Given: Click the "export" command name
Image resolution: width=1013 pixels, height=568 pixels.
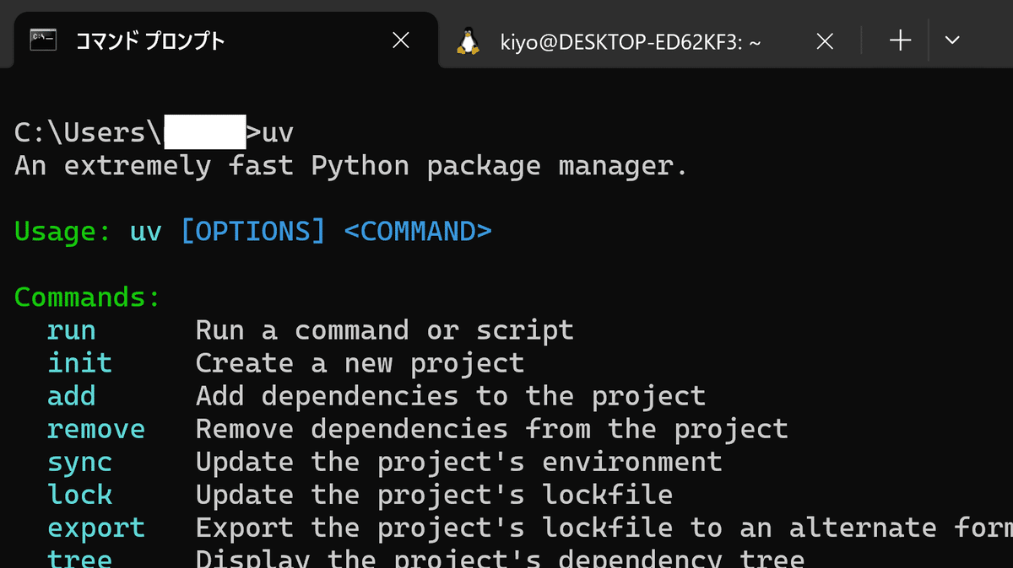Looking at the screenshot, I should click(x=96, y=528).
